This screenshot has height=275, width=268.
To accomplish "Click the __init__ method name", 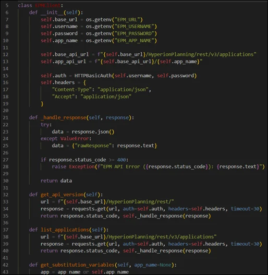I will pyautogui.click(x=52, y=13).
